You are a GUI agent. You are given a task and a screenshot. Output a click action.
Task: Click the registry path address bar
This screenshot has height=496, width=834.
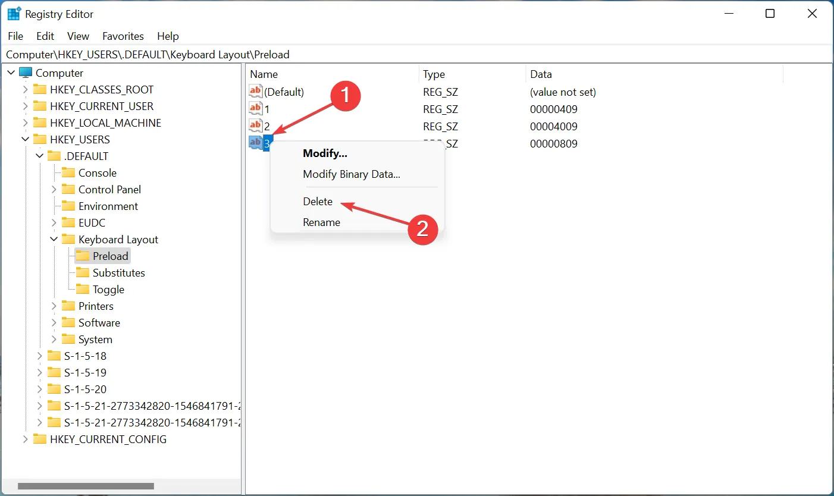click(x=416, y=55)
